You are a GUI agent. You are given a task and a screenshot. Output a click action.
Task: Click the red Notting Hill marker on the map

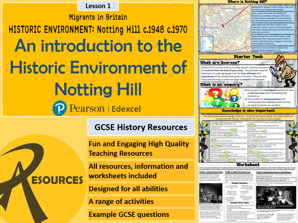223,26
